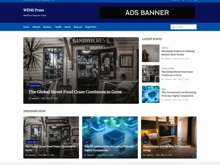Image resolution: width=220 pixels, height=165 pixels.
Task: Click Food & Culture category in Latest Posts
Action: [x=168, y=68]
